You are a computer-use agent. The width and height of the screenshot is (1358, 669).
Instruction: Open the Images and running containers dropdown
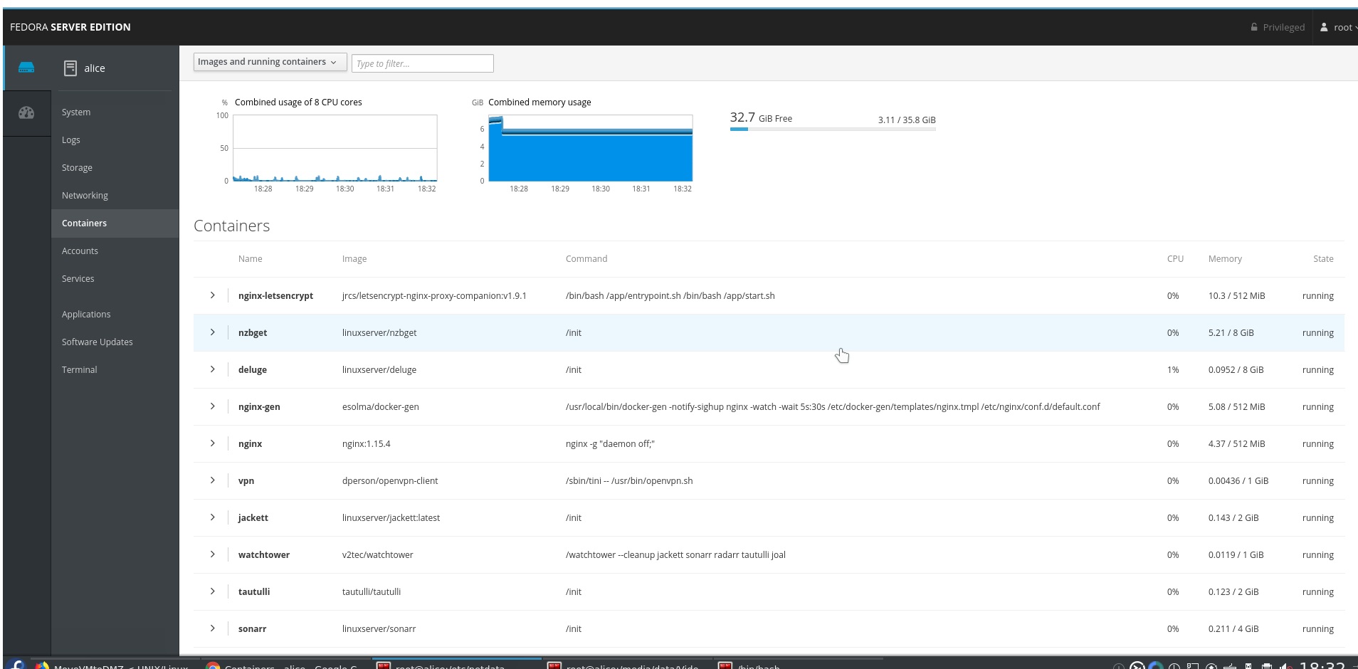pos(269,62)
